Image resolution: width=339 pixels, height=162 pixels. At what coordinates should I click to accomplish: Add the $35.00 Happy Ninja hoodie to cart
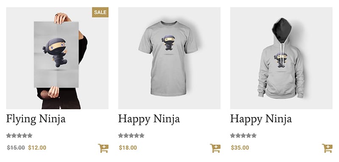coord(327,148)
